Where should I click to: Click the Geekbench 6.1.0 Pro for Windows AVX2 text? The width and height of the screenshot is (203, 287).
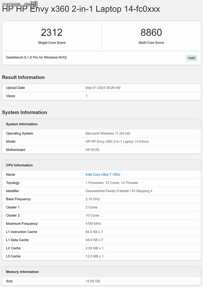coord(36,58)
